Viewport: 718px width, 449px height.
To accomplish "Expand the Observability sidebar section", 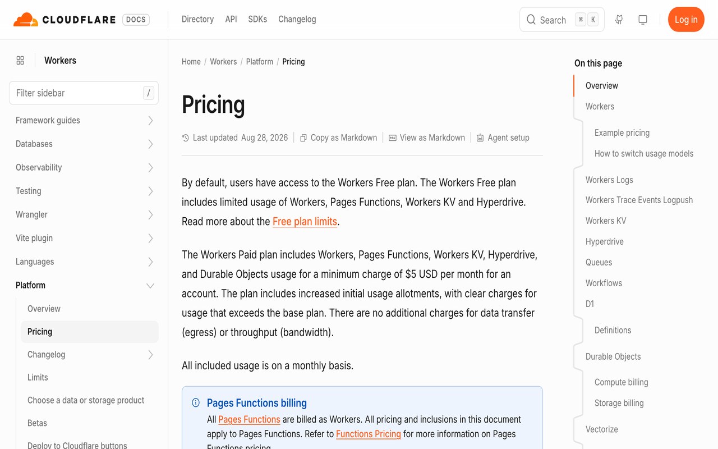I will pyautogui.click(x=84, y=168).
